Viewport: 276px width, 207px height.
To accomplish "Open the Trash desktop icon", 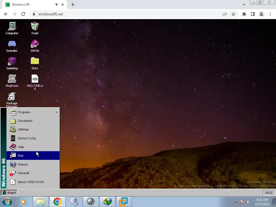I will pos(35,28).
